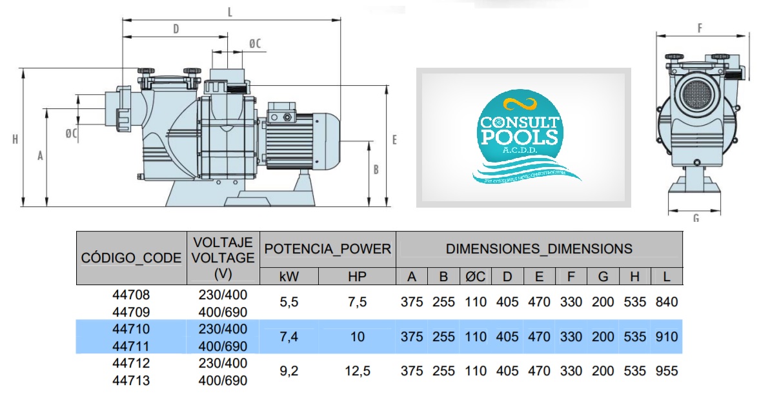Click the DIMENSIONES_DIMENSIONS header cell
This screenshot has height=405, width=759.
pos(539,249)
